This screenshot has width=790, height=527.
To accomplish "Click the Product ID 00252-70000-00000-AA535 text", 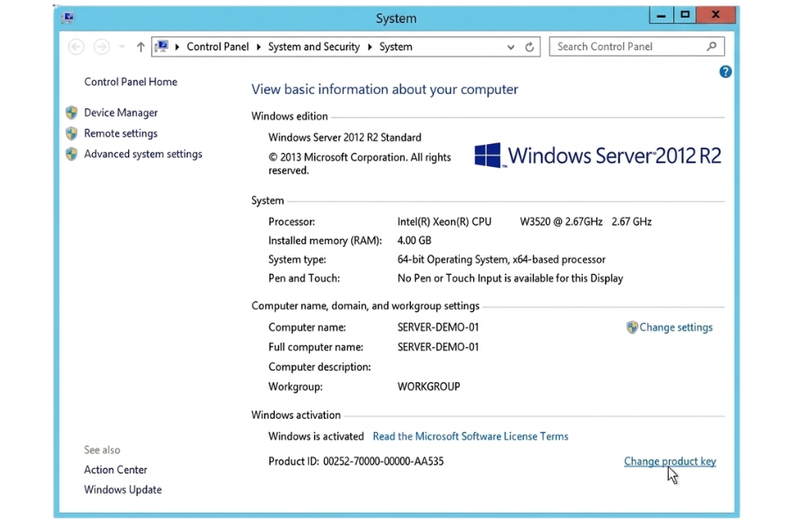I will [x=355, y=461].
